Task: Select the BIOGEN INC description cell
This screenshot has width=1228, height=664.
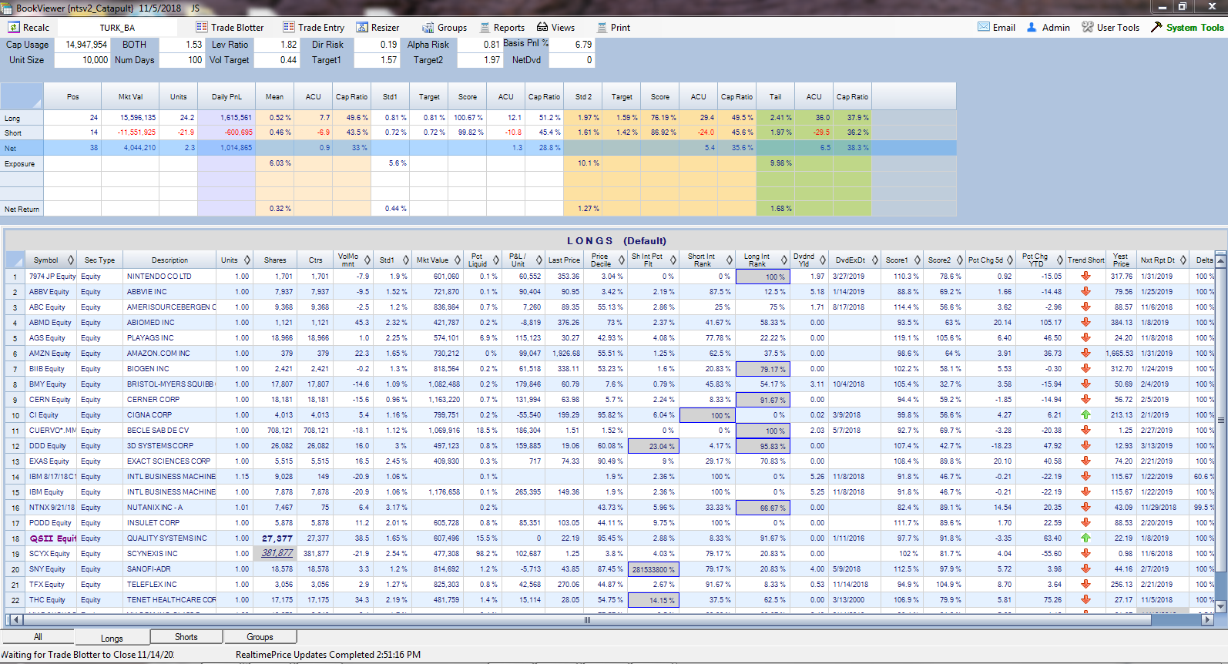Action: tap(169, 368)
